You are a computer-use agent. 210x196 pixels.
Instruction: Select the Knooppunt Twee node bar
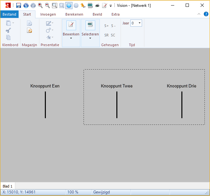pos(117,105)
